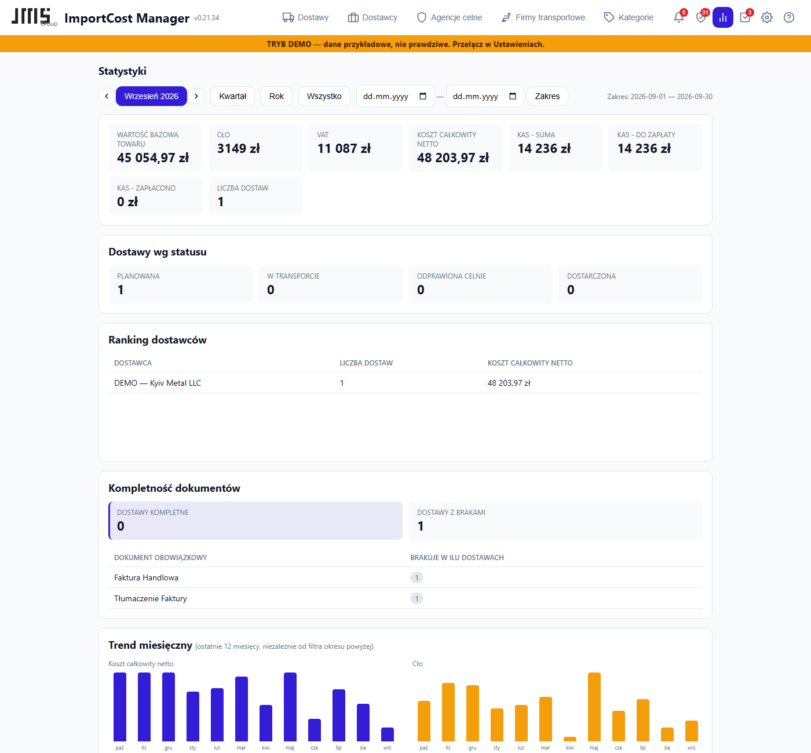Click the Koszt całkowity netto stat card
The height and width of the screenshot is (753, 811).
click(x=455, y=148)
